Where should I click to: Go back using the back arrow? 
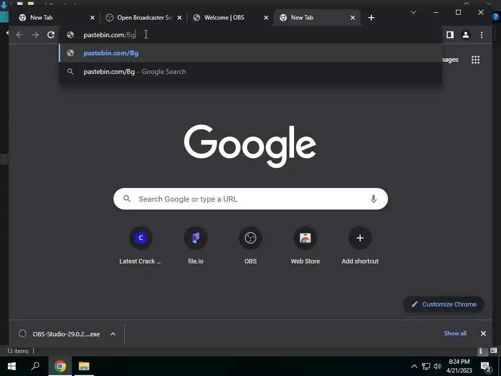coord(20,35)
